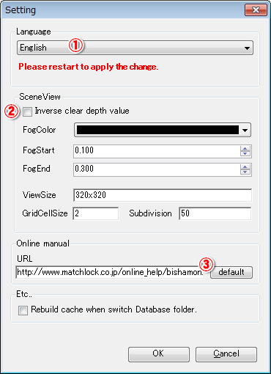The image size is (271, 374).
Task: Click into the FogEnd value field
Action: point(157,169)
